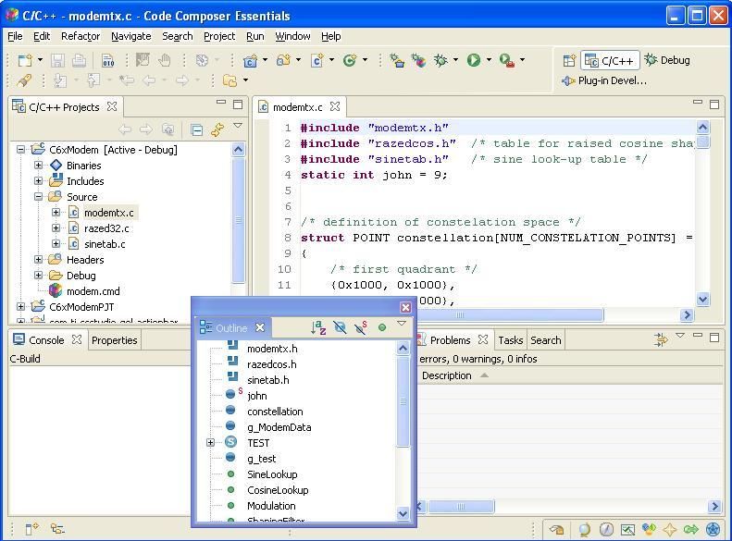This screenshot has width=732, height=541.
Task: Switch to the Plug-in Development perspective
Action: pyautogui.click(x=604, y=80)
